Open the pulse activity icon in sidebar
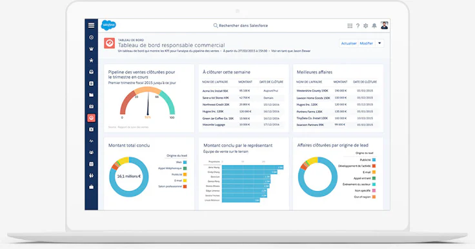 [x=91, y=141]
